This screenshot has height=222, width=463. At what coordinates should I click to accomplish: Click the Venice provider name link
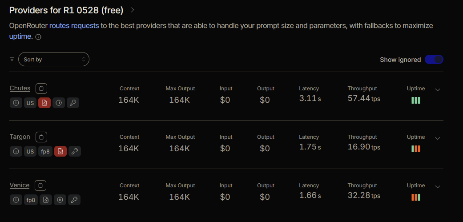click(20, 186)
